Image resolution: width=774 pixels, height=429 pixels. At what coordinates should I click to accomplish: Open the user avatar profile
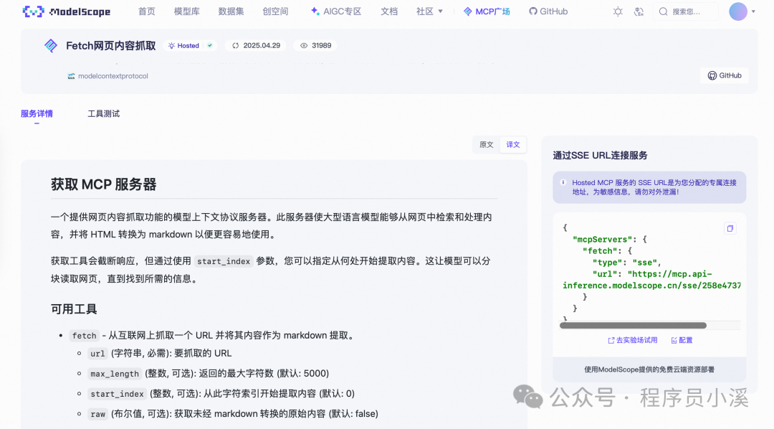pyautogui.click(x=738, y=11)
